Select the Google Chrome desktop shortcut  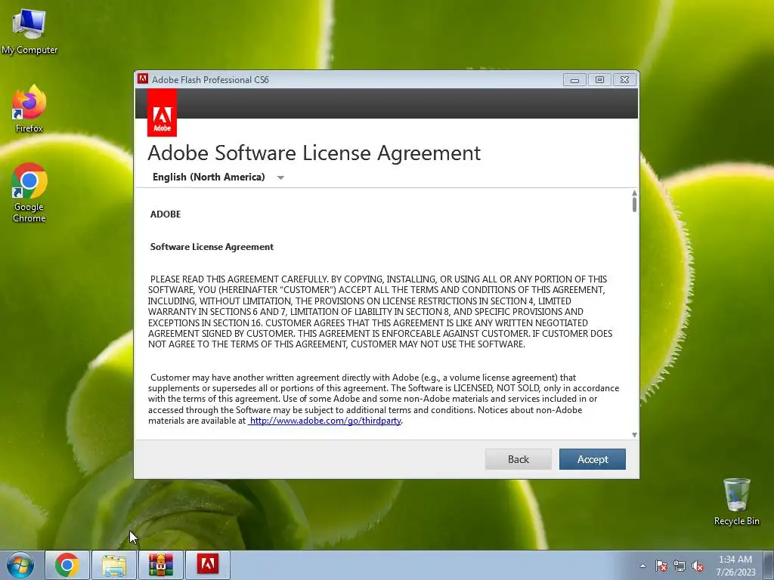coord(29,193)
